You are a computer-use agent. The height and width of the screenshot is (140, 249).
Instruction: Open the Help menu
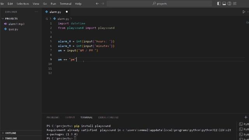[78, 3]
